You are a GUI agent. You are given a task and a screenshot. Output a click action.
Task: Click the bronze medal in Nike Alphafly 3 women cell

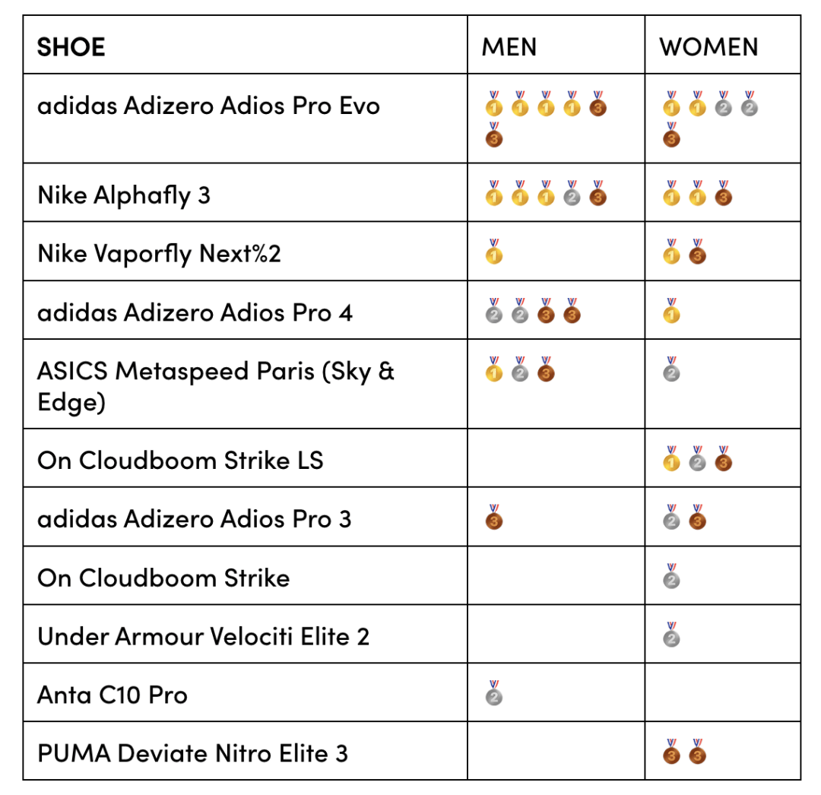(723, 192)
